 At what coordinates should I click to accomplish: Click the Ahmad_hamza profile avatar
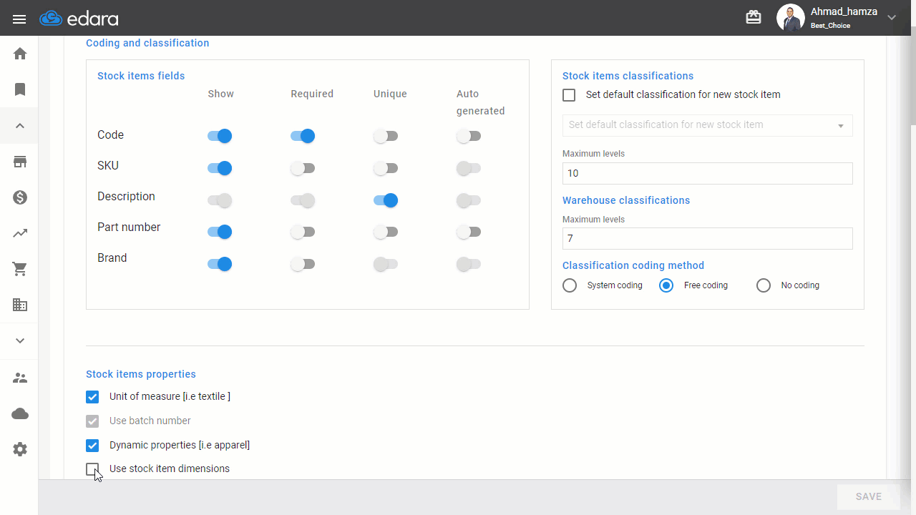point(791,18)
